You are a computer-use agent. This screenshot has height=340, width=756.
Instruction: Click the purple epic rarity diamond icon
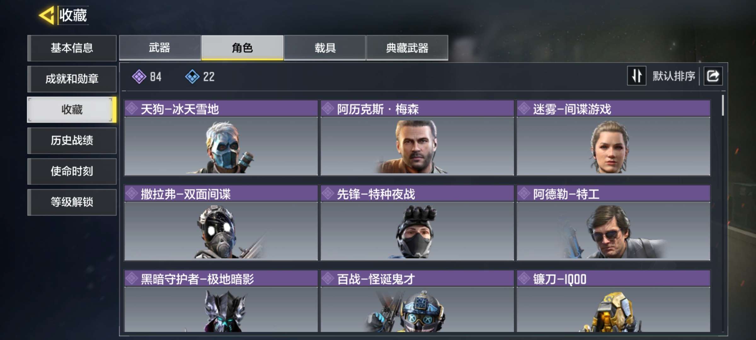(139, 76)
